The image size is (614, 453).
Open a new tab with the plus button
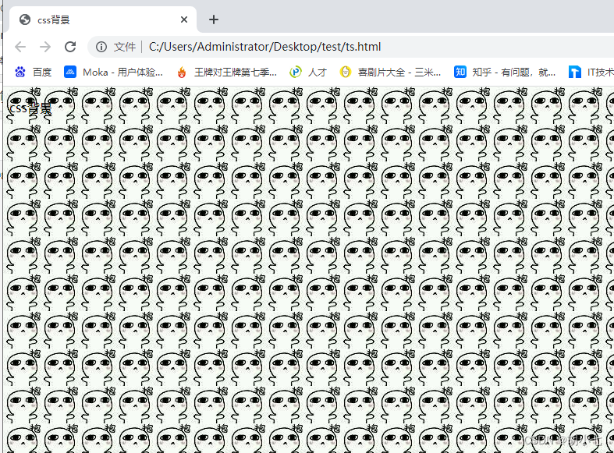coord(214,19)
